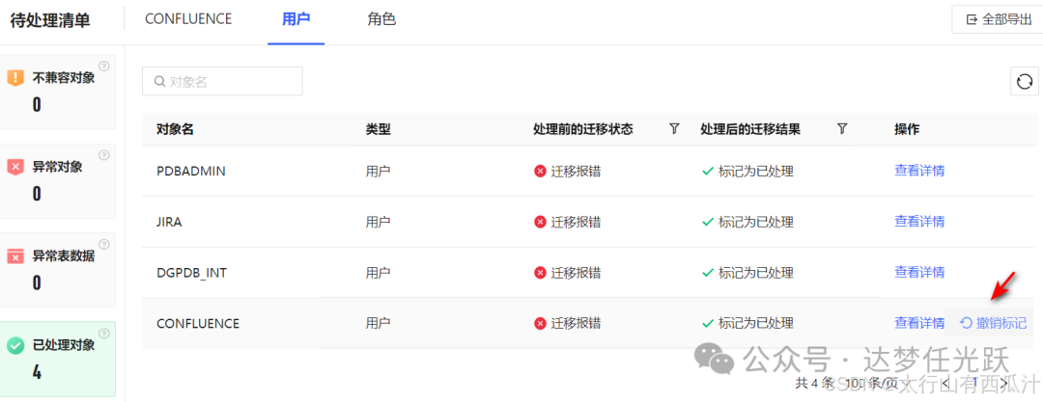Go to the previous page arrow
Image resolution: width=1043 pixels, height=402 pixels.
944,383
